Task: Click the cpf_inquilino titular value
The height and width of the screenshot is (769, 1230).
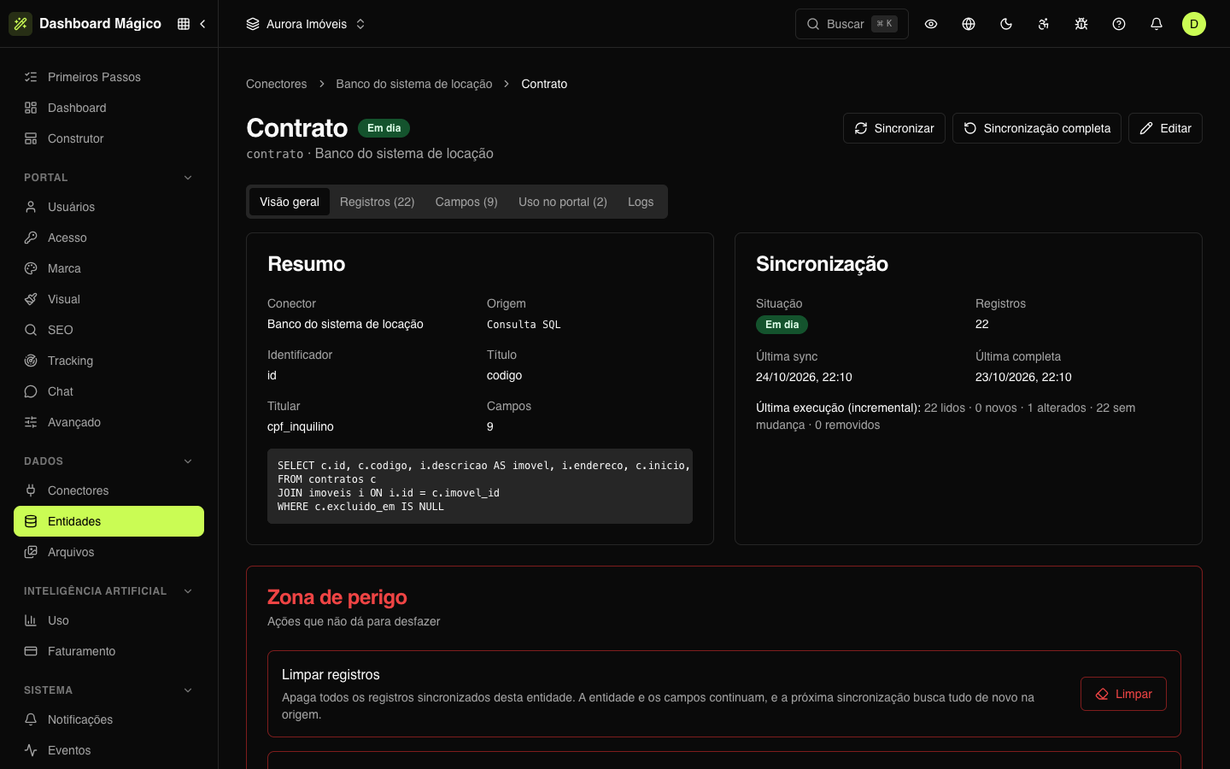Action: tap(301, 426)
